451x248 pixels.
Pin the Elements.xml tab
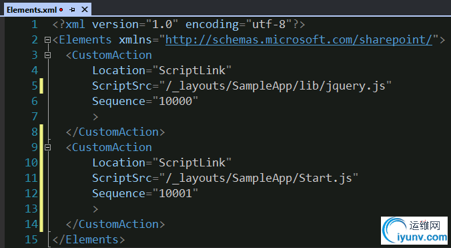pos(72,10)
